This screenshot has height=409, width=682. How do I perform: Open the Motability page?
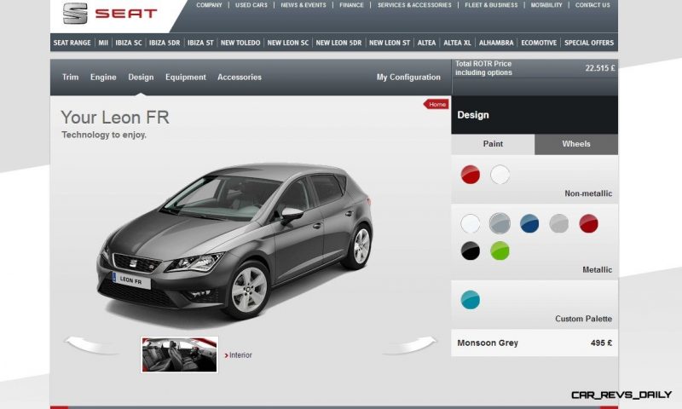tap(546, 5)
